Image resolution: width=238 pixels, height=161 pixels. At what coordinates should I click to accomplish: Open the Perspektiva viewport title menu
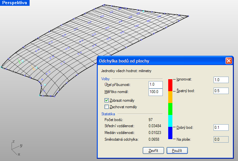click(15, 3)
